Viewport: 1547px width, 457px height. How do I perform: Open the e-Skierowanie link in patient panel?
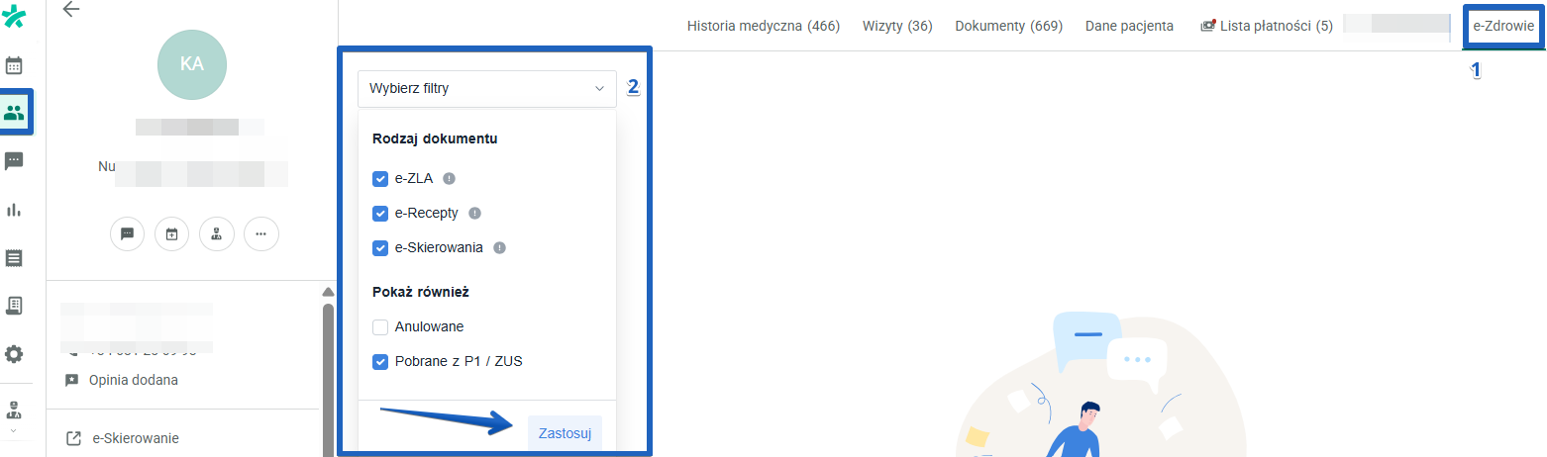[x=136, y=438]
